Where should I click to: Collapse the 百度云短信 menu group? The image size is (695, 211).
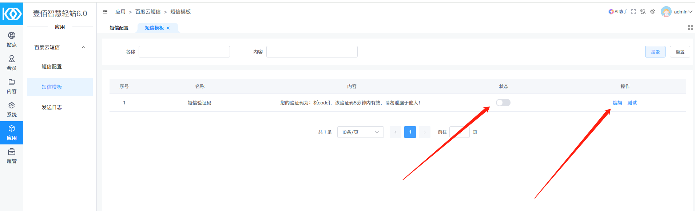(x=83, y=47)
